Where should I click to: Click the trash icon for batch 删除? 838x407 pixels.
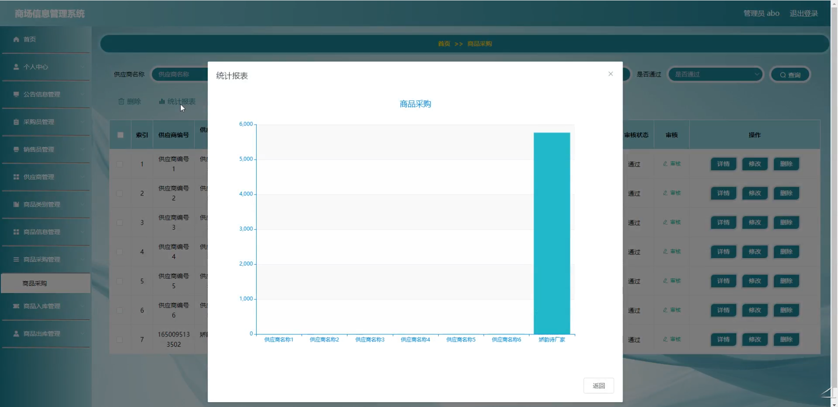coord(121,102)
